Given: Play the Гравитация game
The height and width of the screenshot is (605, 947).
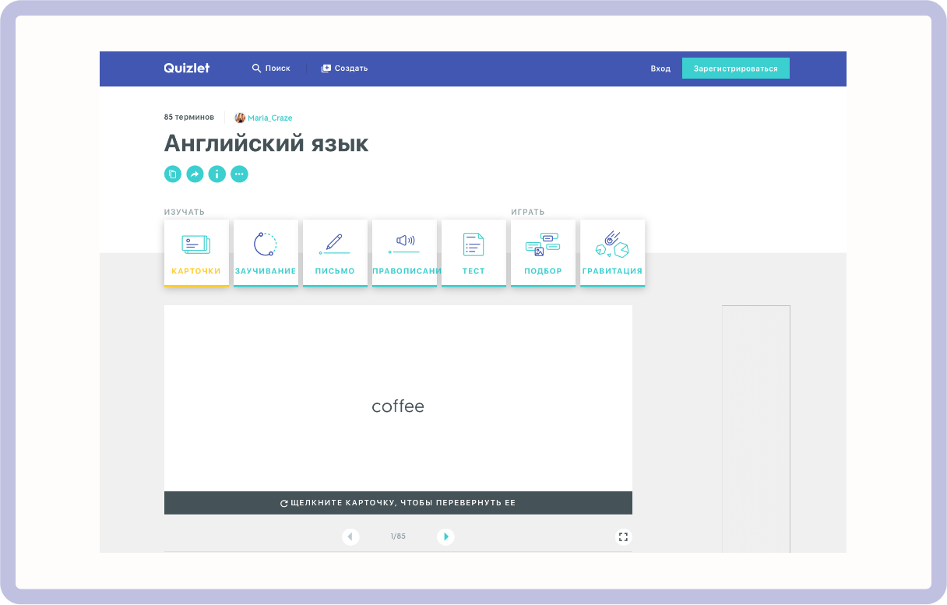Looking at the screenshot, I should (x=612, y=252).
